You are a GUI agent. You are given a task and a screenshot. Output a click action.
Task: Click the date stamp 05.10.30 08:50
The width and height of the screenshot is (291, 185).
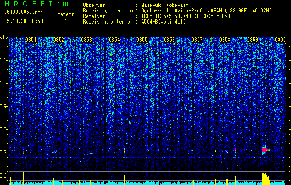[24, 21]
